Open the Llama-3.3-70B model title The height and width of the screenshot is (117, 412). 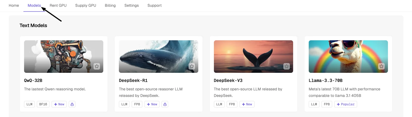coord(325,80)
